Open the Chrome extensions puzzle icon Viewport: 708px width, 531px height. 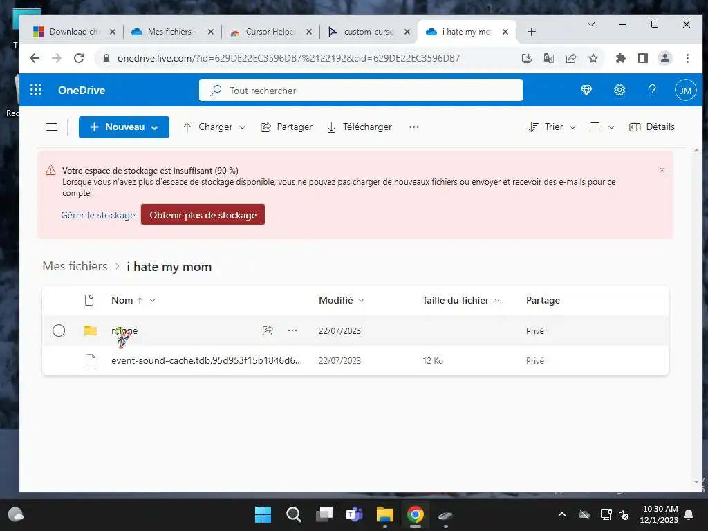pyautogui.click(x=620, y=58)
